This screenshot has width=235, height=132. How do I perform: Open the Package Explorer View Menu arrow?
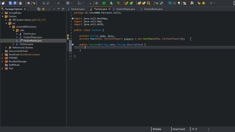(54, 9)
